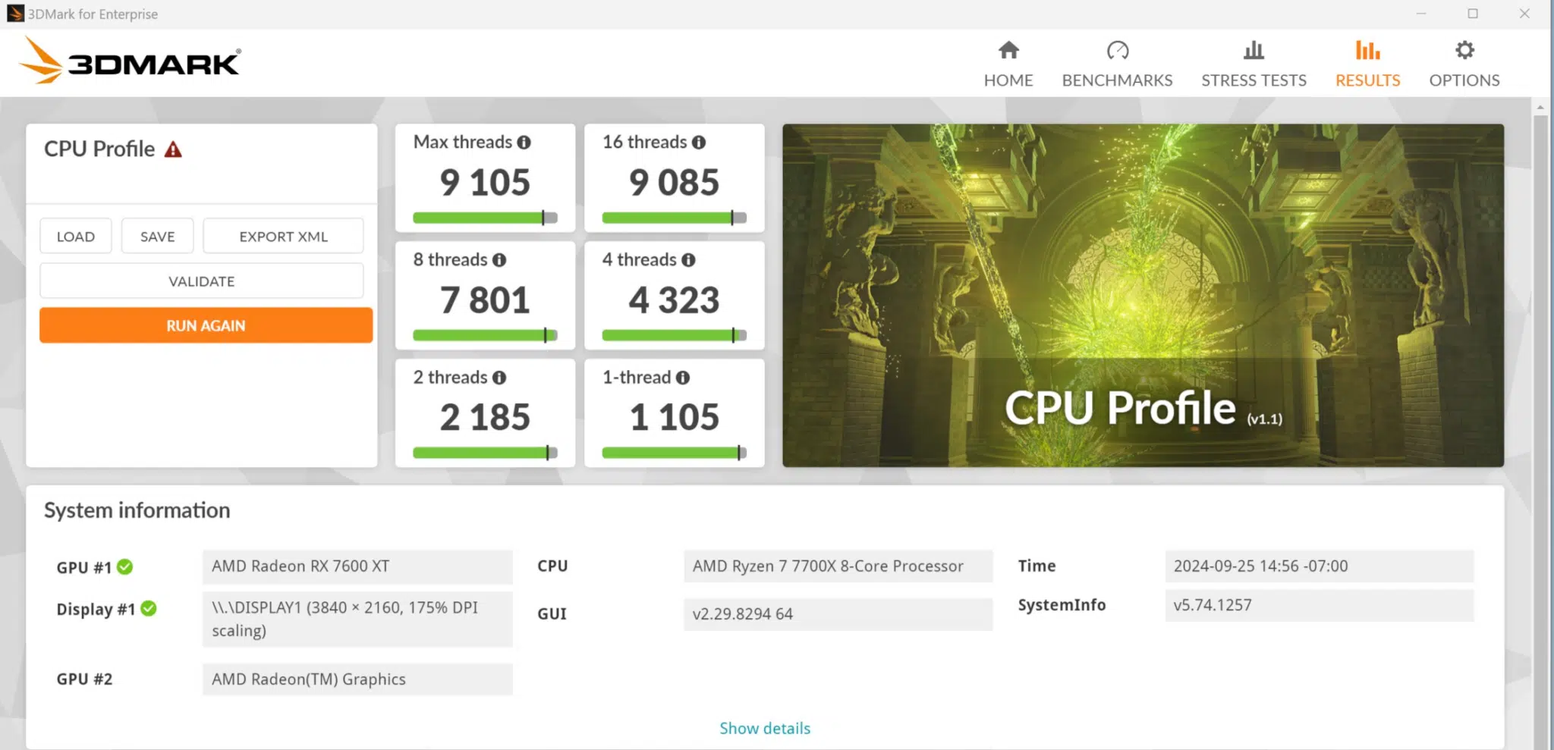Screen dimensions: 1554x750
Task: Click the Load button
Action: (x=76, y=237)
